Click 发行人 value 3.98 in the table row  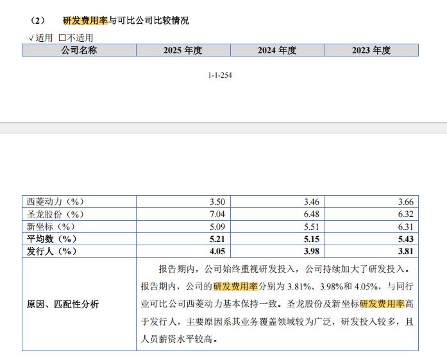point(312,252)
